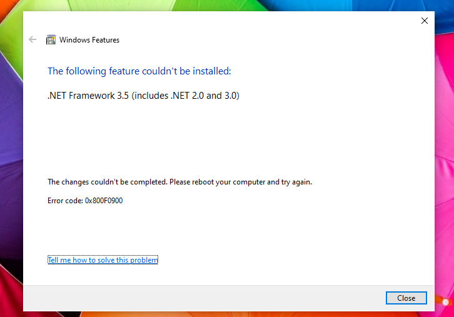
Task: Click the 'Error code: 0x800F0900' text
Action: pyautogui.click(x=85, y=201)
